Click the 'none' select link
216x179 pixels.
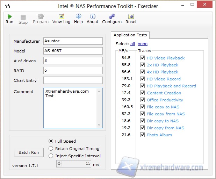coord(142,44)
